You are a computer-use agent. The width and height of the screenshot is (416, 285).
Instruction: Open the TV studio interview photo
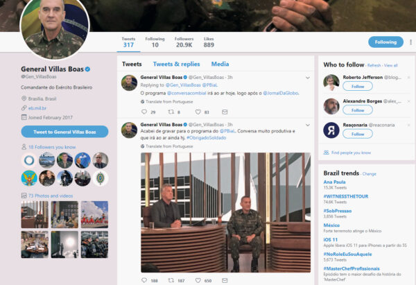pyautogui.click(x=225, y=213)
